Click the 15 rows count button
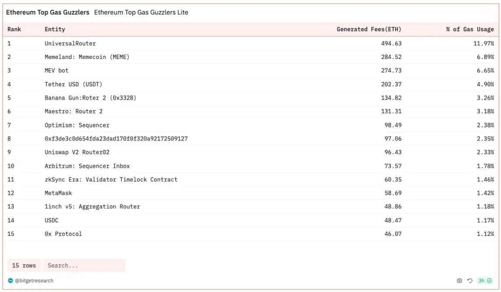 pyautogui.click(x=24, y=265)
